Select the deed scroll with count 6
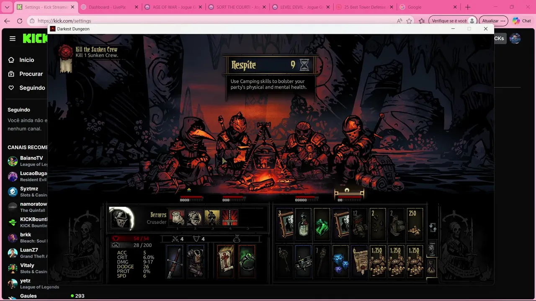 [x=359, y=261]
